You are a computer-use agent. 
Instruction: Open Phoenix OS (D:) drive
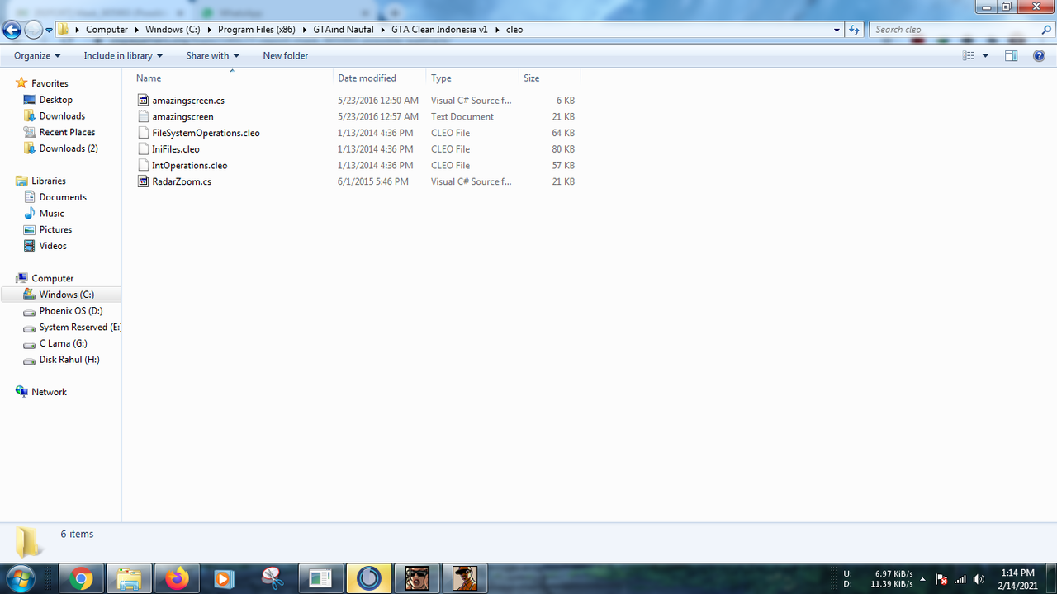pos(70,311)
